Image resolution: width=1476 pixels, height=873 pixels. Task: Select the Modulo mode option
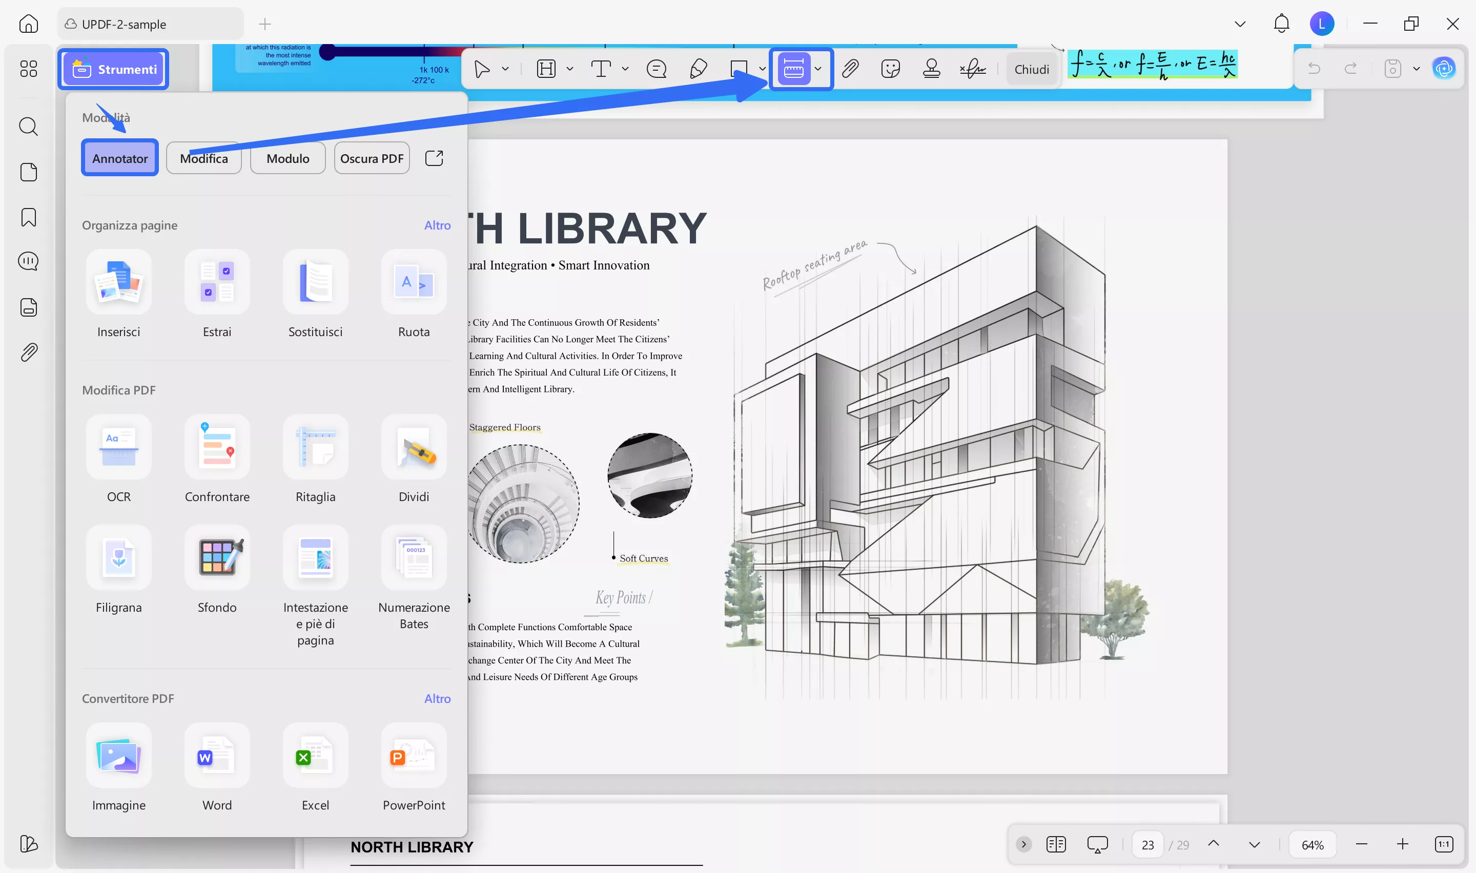[x=288, y=158]
